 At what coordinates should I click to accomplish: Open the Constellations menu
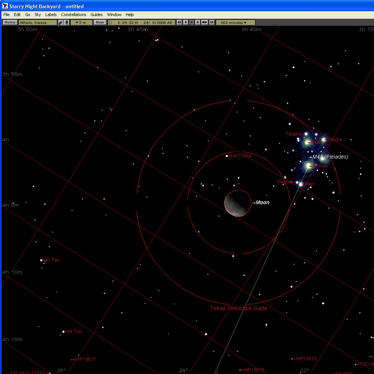[x=73, y=15]
